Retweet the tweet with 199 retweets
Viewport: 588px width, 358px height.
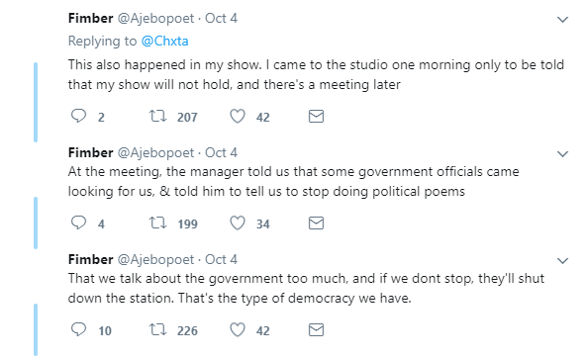[x=157, y=223]
